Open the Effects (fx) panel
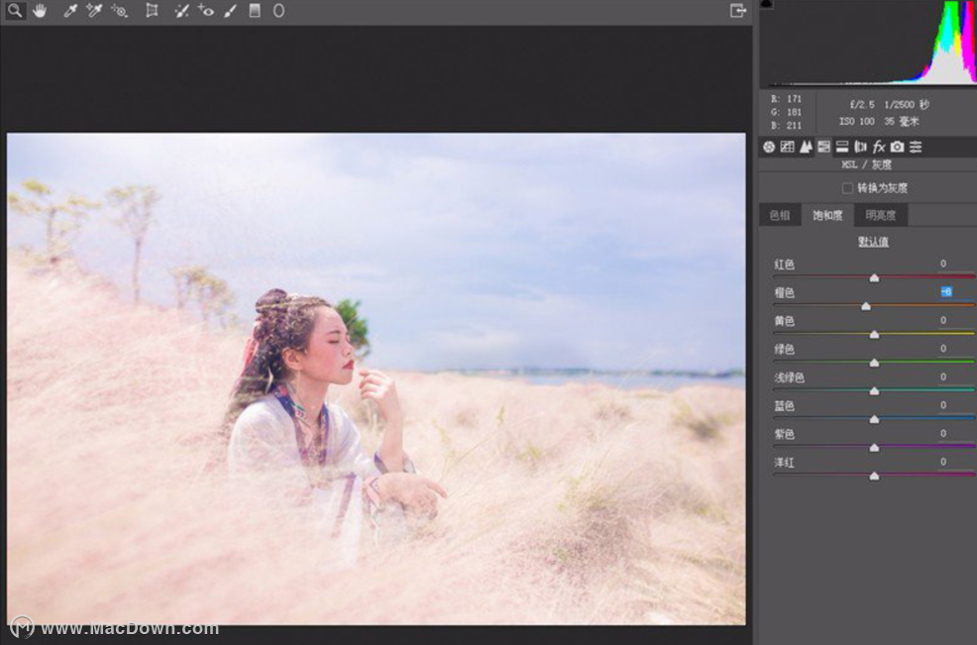Image resolution: width=977 pixels, height=645 pixels. (x=879, y=147)
